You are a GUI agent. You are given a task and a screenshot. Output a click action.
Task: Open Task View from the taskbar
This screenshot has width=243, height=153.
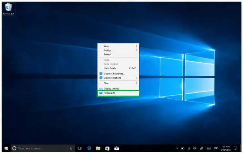pos(80,149)
